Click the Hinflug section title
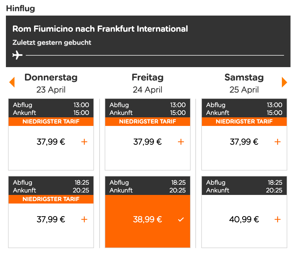 (x=20, y=8)
